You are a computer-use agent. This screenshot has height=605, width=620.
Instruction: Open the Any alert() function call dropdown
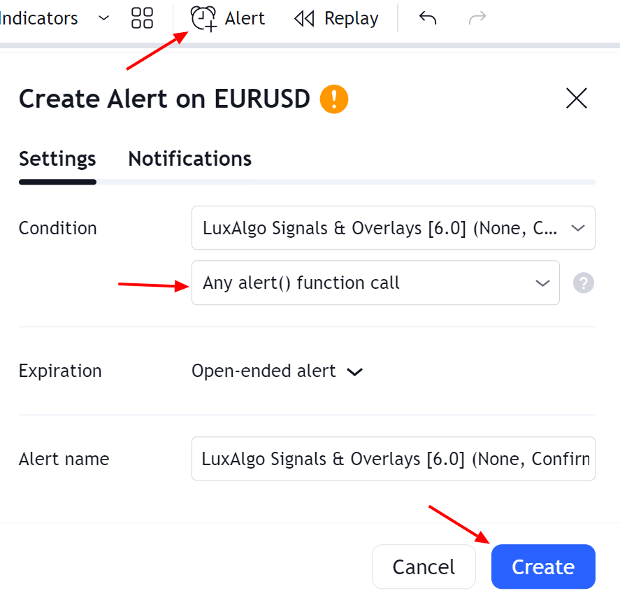(x=375, y=283)
